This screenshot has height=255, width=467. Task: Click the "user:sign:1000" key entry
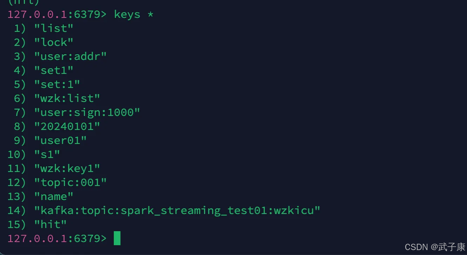[87, 112]
